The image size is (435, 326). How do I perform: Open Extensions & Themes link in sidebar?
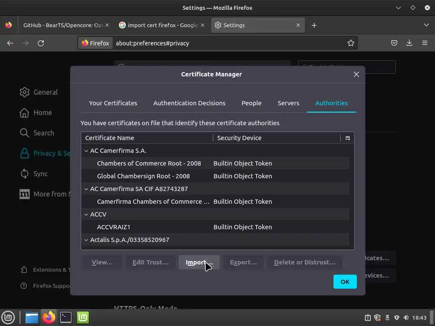[x=45, y=270]
